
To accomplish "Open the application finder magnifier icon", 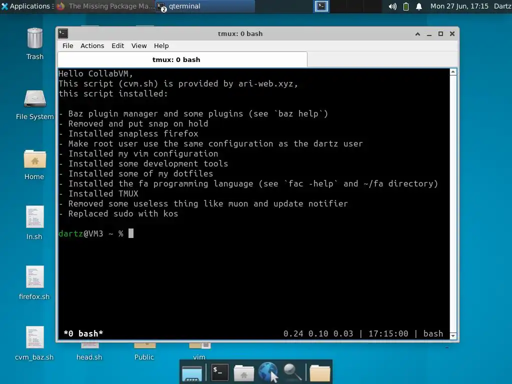I will click(292, 372).
